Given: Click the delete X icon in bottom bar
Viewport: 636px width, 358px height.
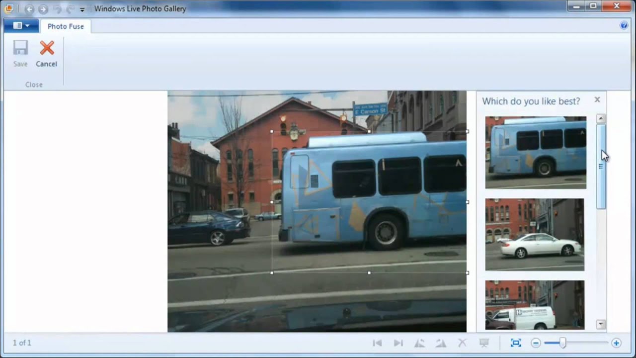Looking at the screenshot, I should click(x=462, y=343).
